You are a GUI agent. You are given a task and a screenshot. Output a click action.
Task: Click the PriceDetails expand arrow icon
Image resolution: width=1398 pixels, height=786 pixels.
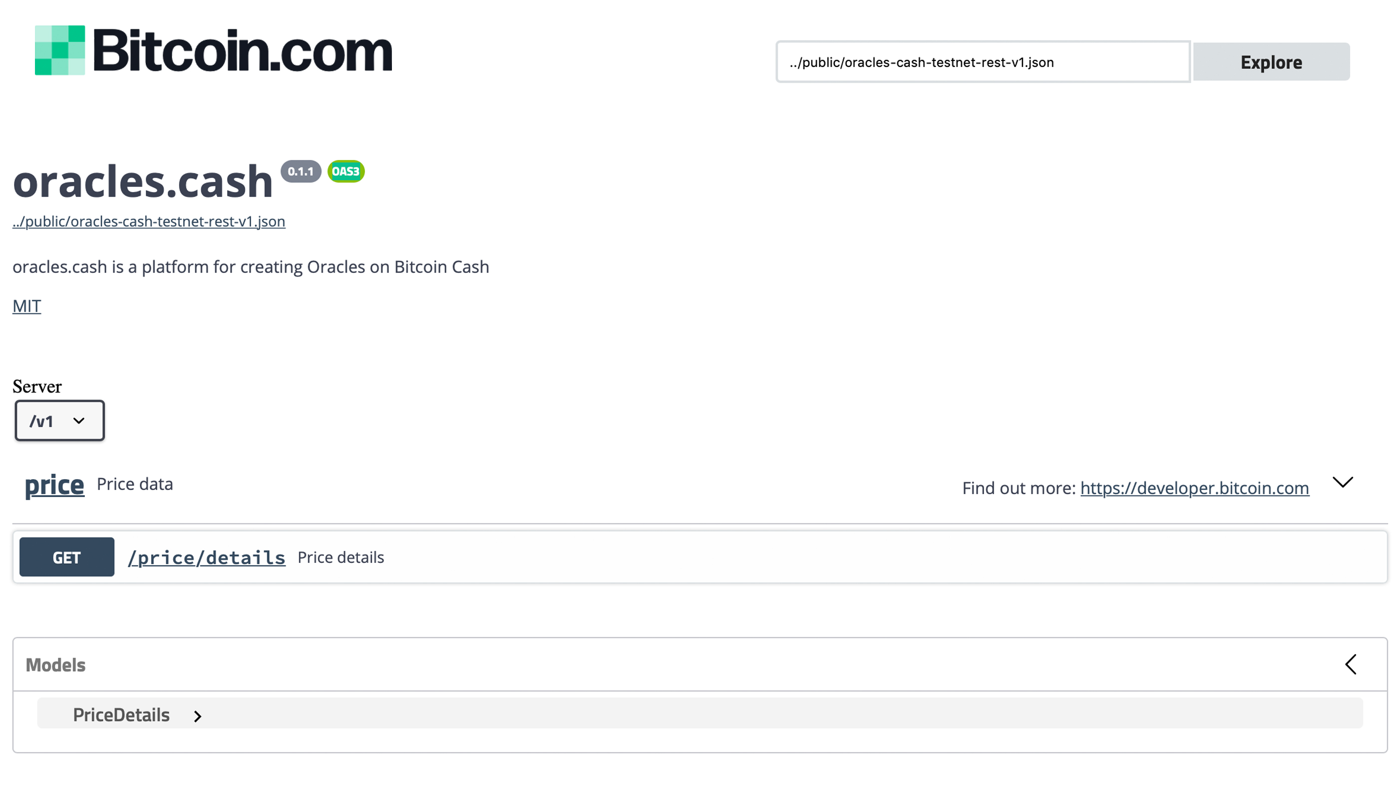(196, 715)
